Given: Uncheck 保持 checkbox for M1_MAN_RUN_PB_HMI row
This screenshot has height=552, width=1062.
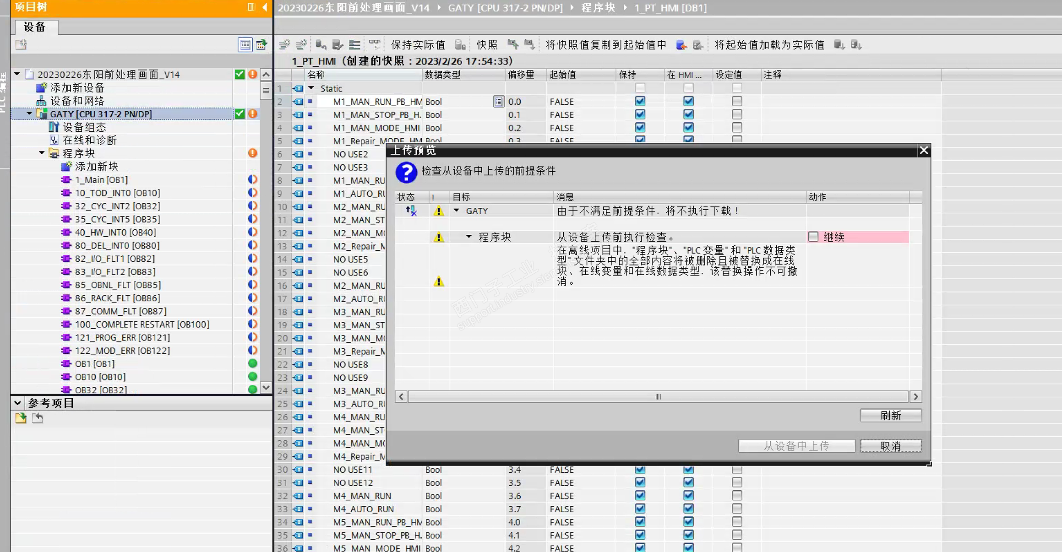Looking at the screenshot, I should coord(640,101).
